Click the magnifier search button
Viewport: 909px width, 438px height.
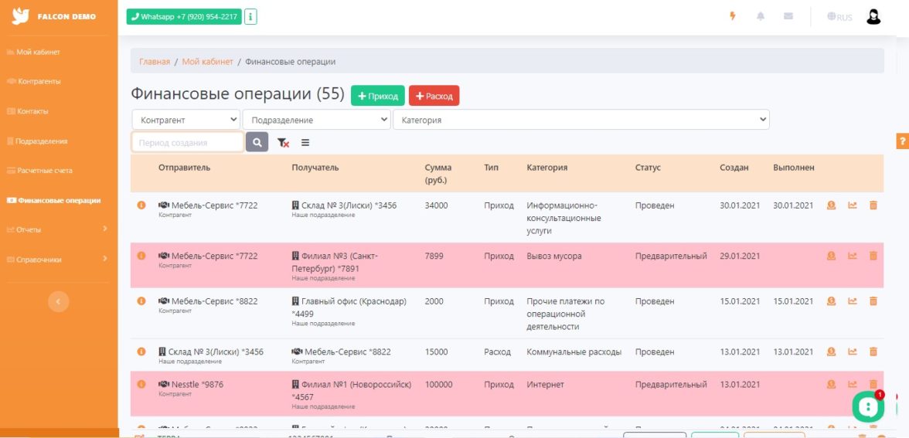click(x=257, y=142)
